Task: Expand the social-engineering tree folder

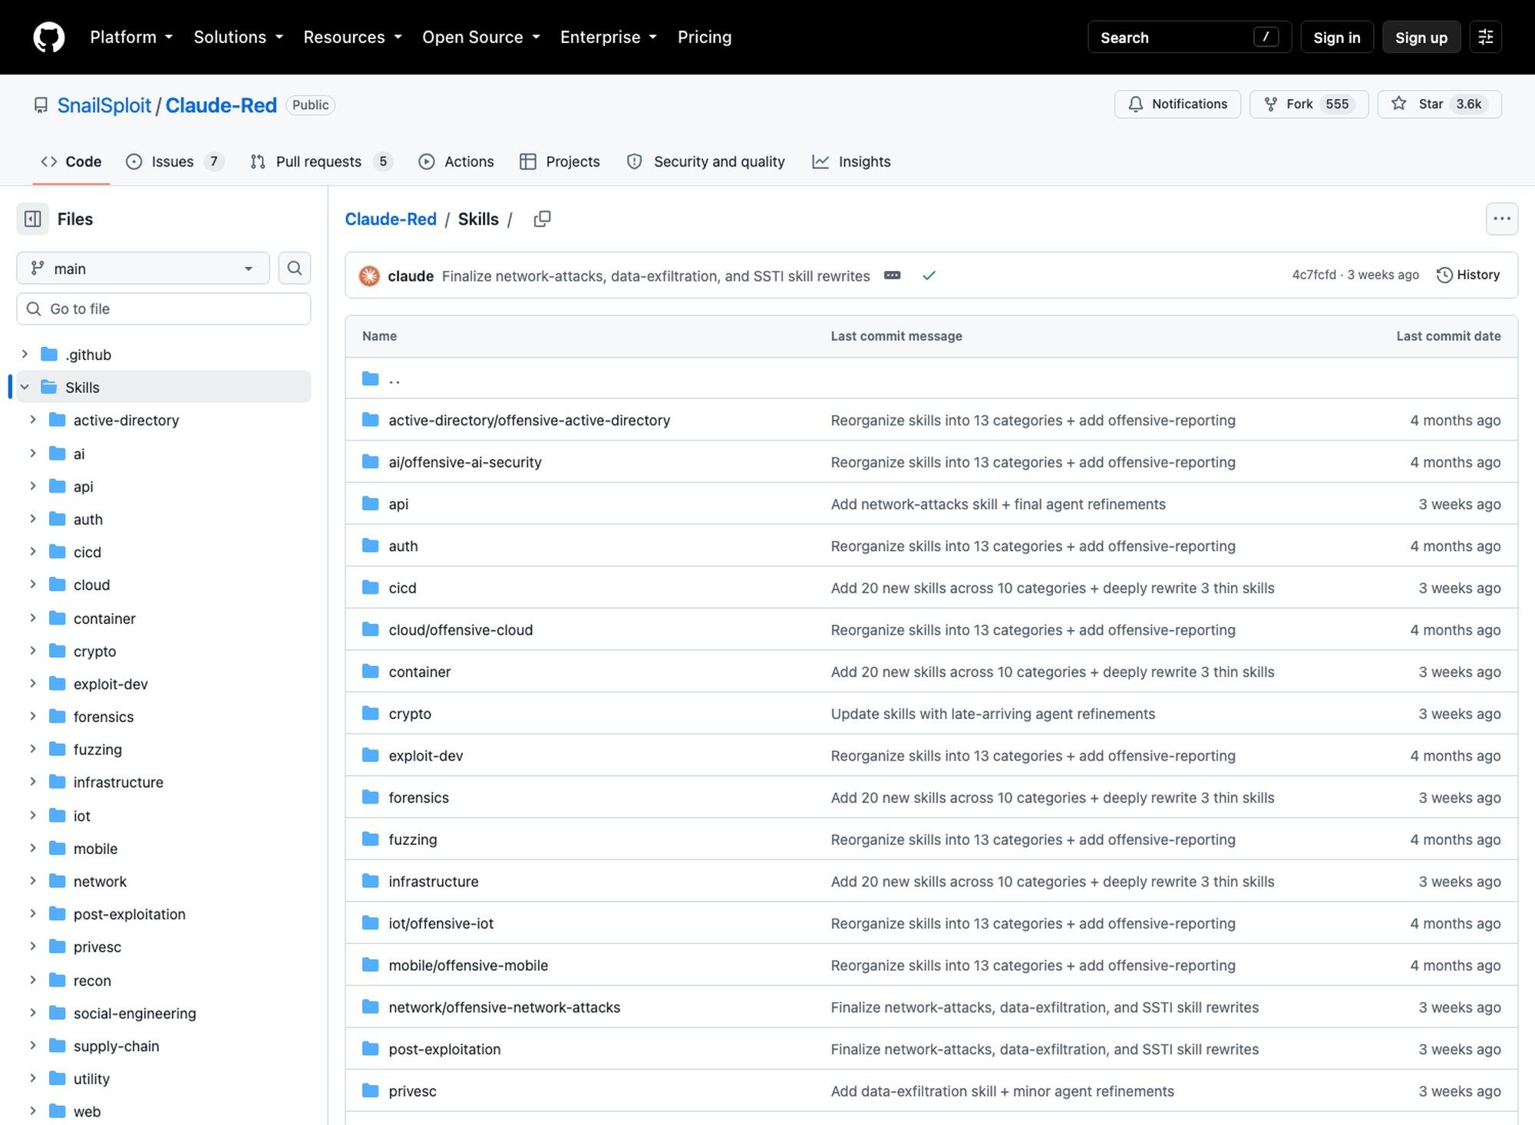Action: tap(33, 1013)
